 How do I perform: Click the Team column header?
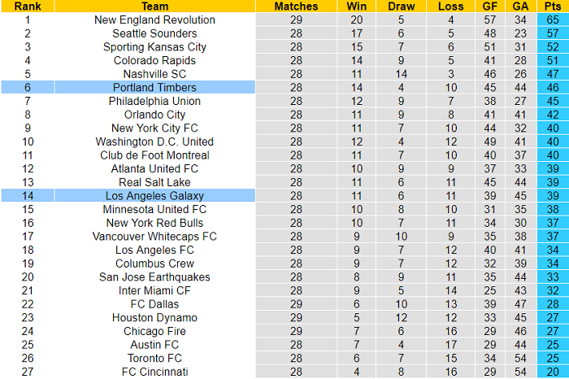coord(154,7)
